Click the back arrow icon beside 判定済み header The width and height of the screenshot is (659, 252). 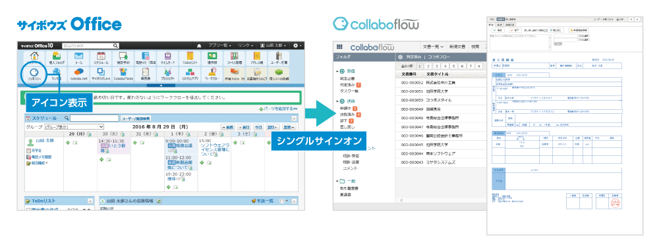pyautogui.click(x=400, y=57)
